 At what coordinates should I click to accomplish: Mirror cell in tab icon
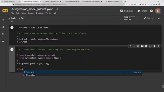click(x=150, y=46)
